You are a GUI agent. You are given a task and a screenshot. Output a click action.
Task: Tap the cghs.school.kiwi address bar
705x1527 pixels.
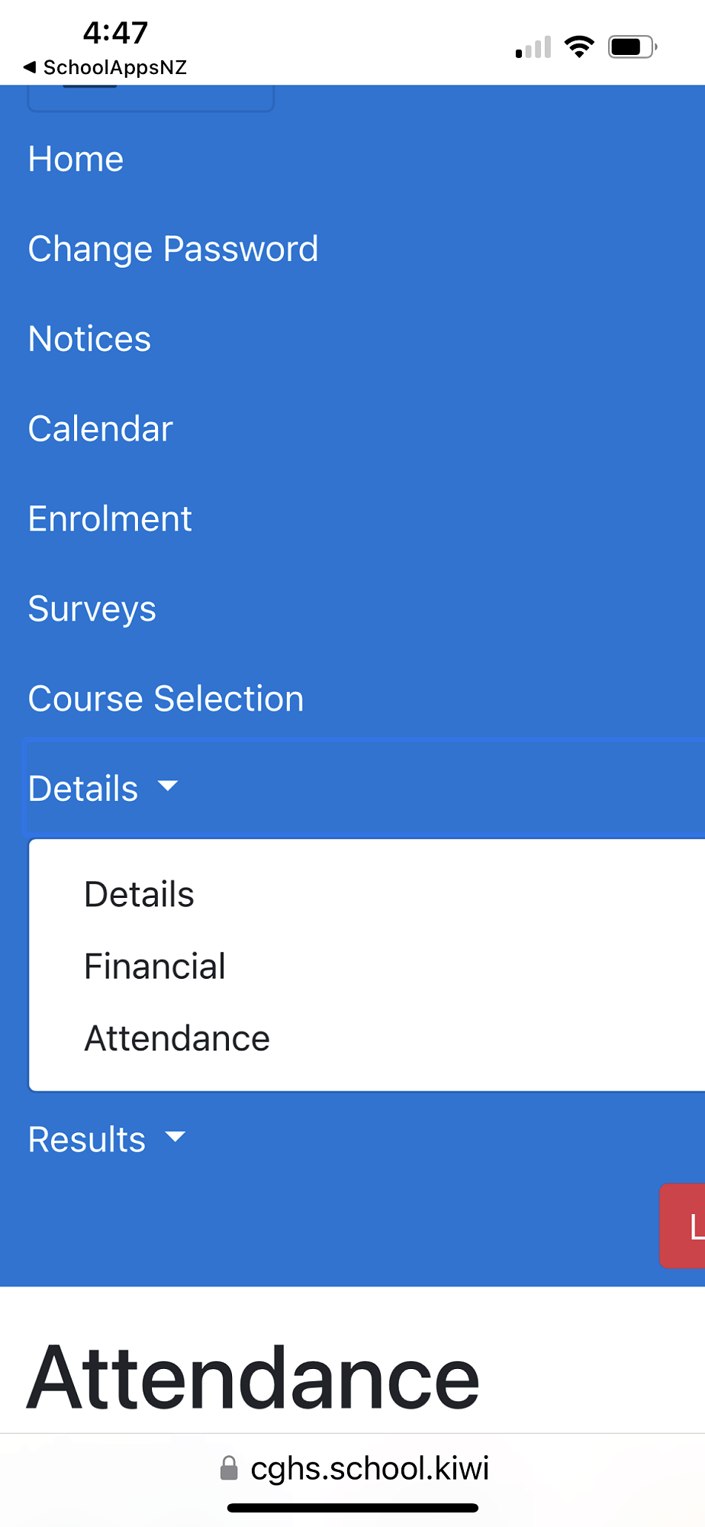click(369, 1467)
